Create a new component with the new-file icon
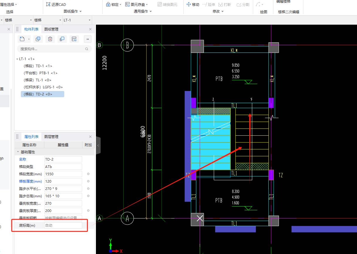Viewport: 357px width, 254px height. pyautogui.click(x=22, y=39)
